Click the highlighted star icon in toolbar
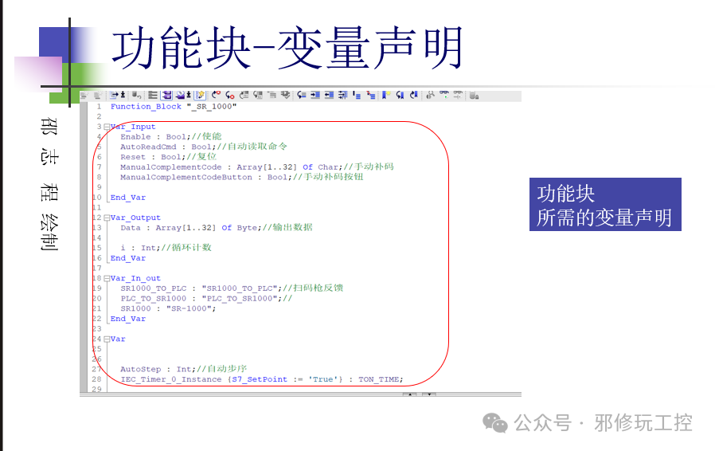 coord(200,95)
